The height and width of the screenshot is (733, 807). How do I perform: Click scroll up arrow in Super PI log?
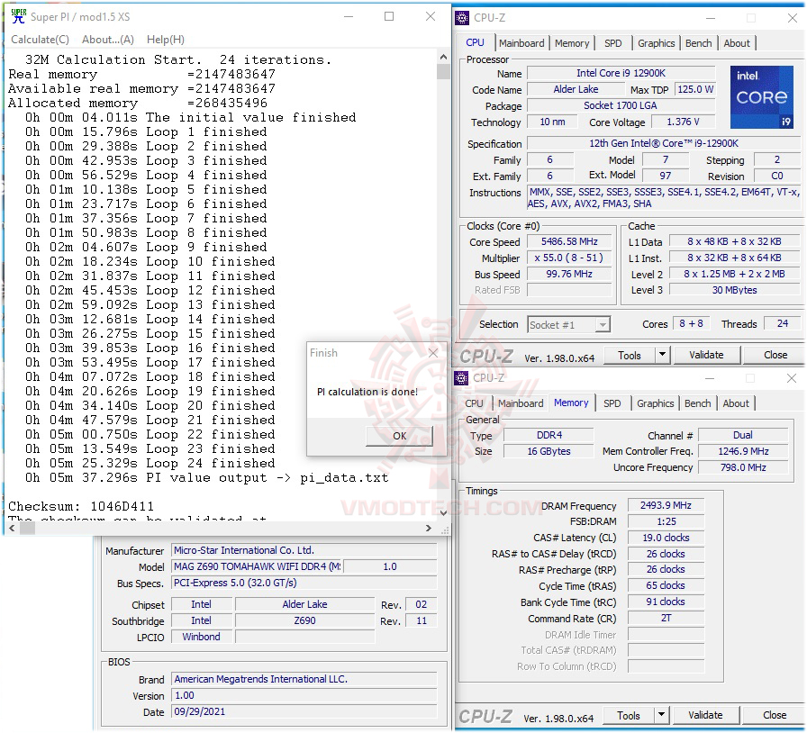point(443,57)
